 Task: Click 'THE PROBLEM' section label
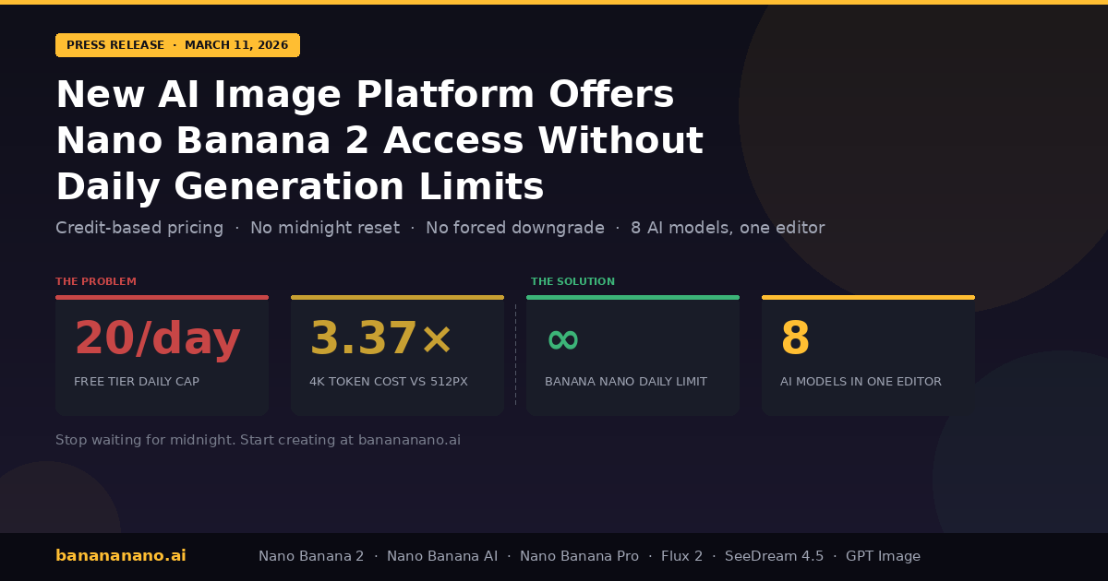pyautogui.click(x=96, y=281)
